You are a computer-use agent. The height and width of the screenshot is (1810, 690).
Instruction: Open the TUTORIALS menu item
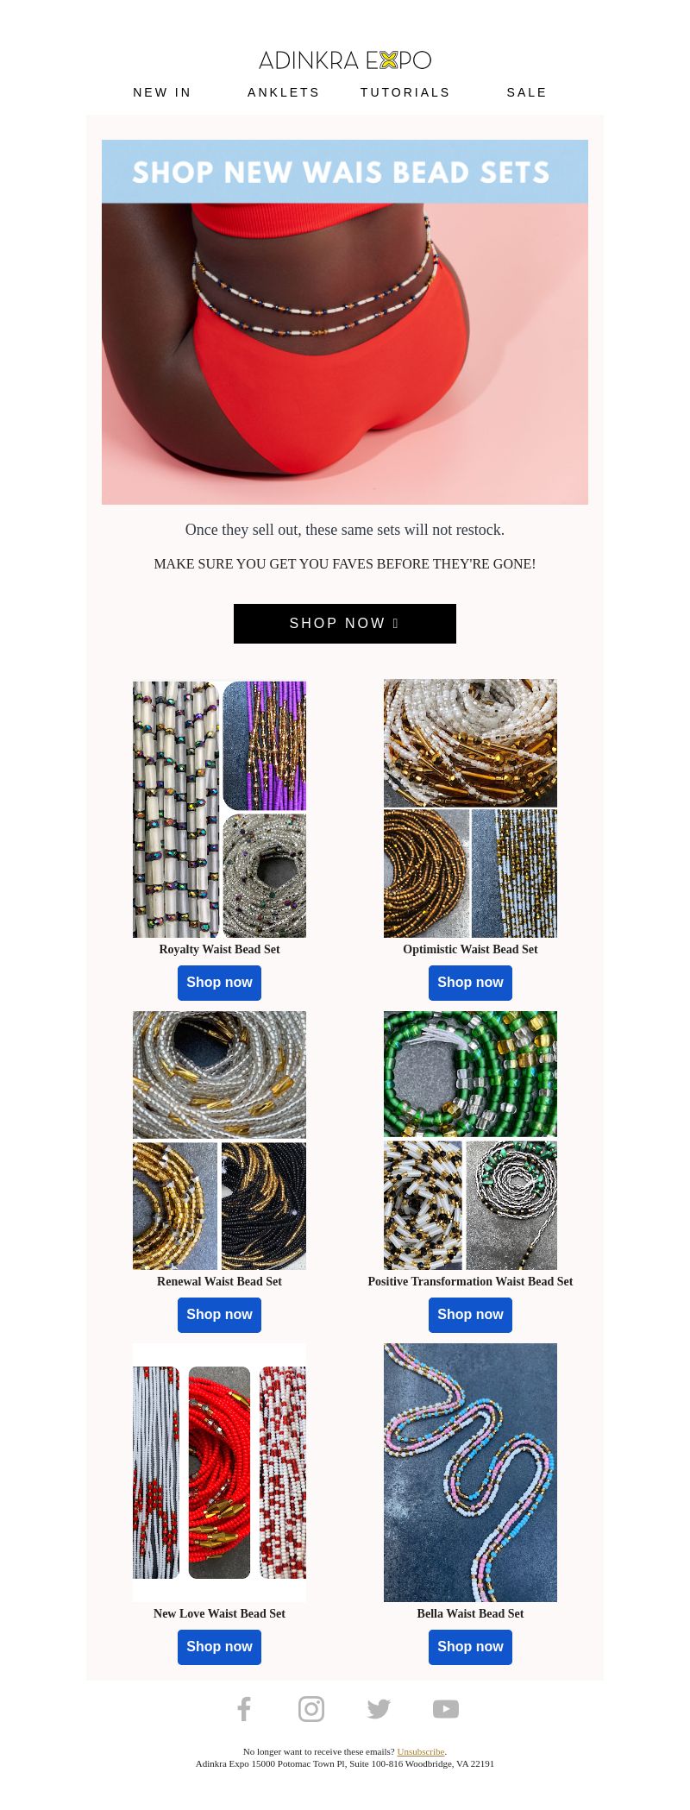(405, 92)
